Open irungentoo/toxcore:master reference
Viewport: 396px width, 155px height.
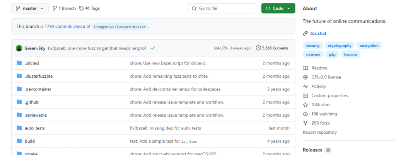click(119, 27)
